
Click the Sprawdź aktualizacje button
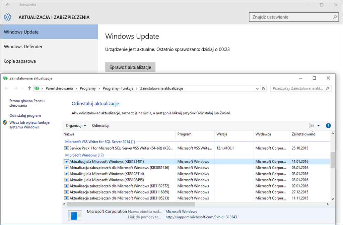[130, 67]
